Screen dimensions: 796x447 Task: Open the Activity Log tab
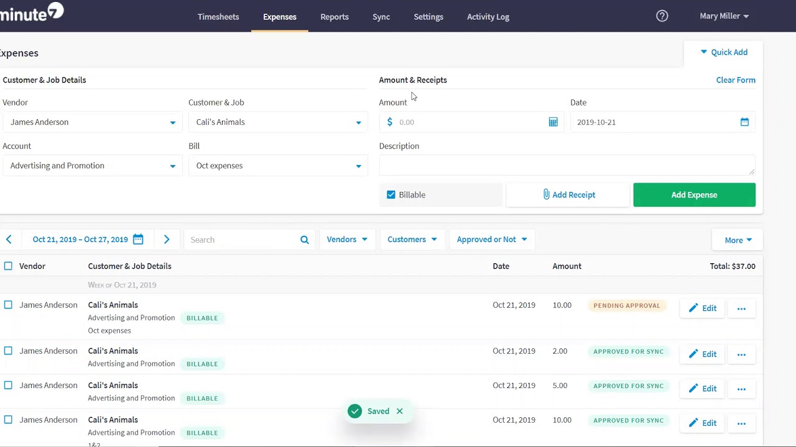tap(488, 17)
